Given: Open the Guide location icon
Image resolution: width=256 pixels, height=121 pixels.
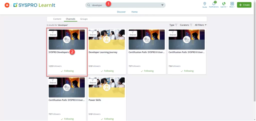Looking at the screenshot, I should tap(205, 4).
